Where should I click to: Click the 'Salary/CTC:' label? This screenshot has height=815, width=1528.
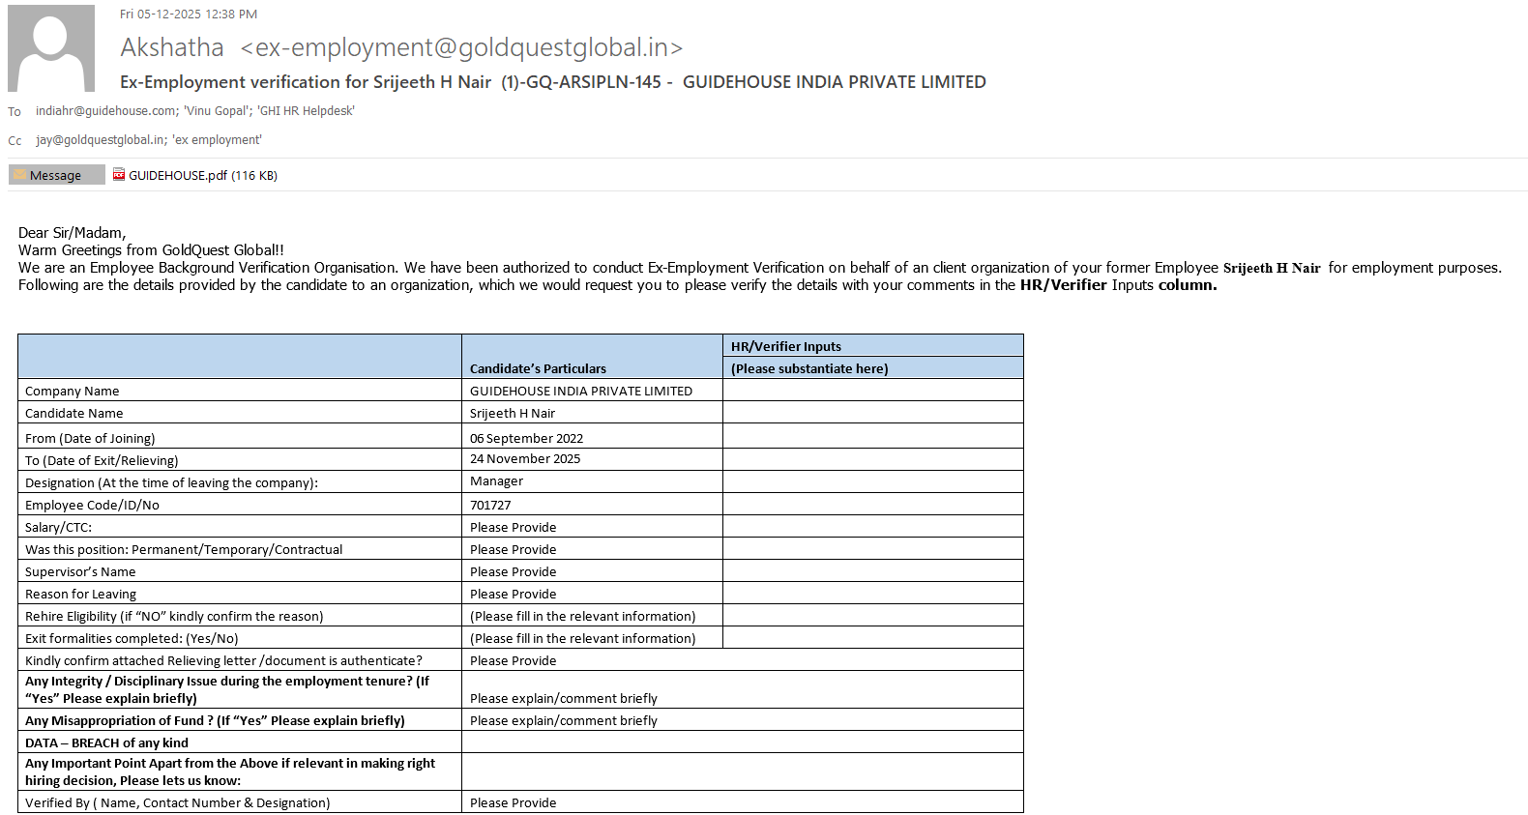59,527
